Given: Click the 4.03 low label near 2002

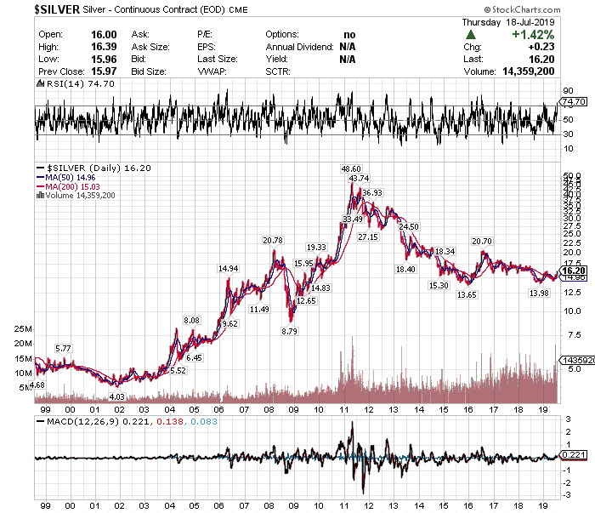Looking at the screenshot, I should pos(117,396).
